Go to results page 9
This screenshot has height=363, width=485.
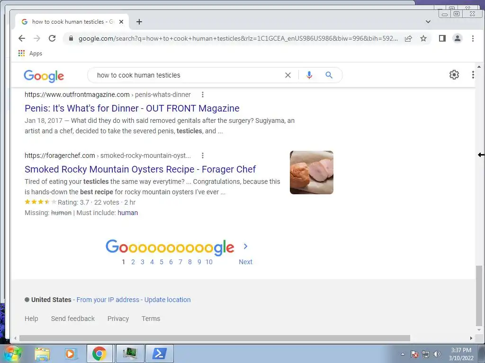pos(199,262)
